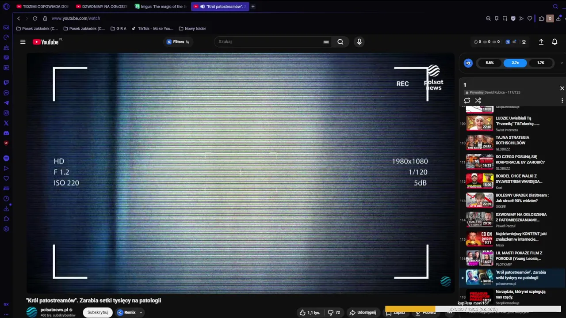Click the vidIQ Remix button

pyautogui.click(x=126, y=312)
